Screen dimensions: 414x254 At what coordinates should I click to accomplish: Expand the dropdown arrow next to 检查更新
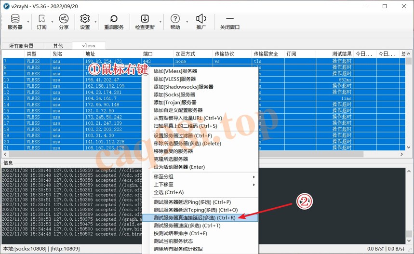(160, 22)
